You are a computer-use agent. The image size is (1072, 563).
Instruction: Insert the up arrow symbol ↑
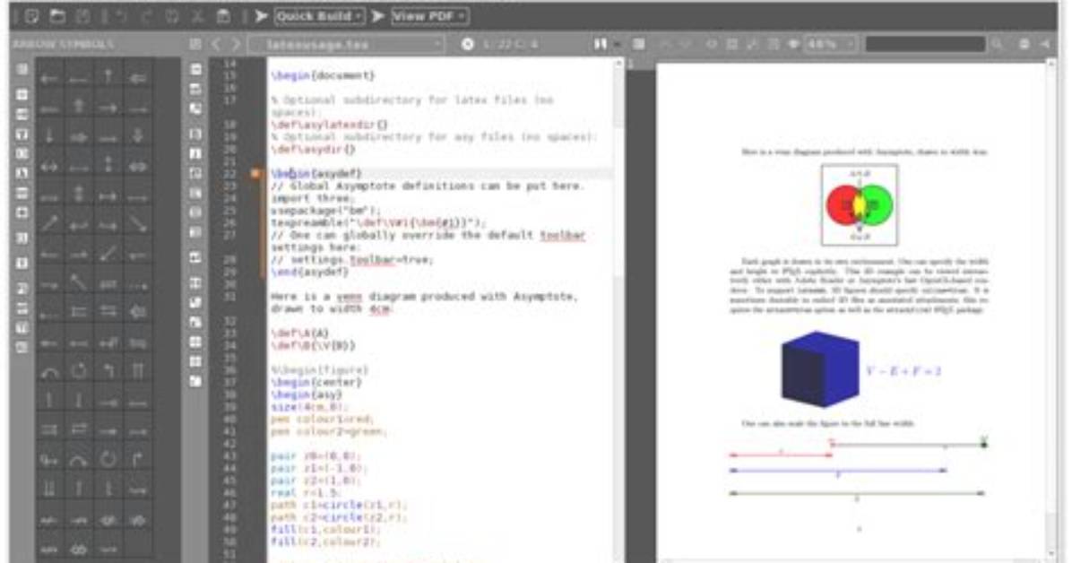click(x=108, y=78)
